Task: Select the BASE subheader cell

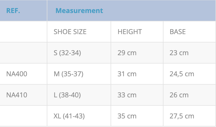Action: (x=178, y=32)
